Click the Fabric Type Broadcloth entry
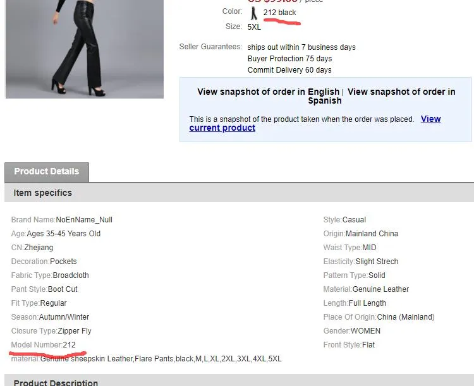The width and height of the screenshot is (474, 386). [x=50, y=275]
